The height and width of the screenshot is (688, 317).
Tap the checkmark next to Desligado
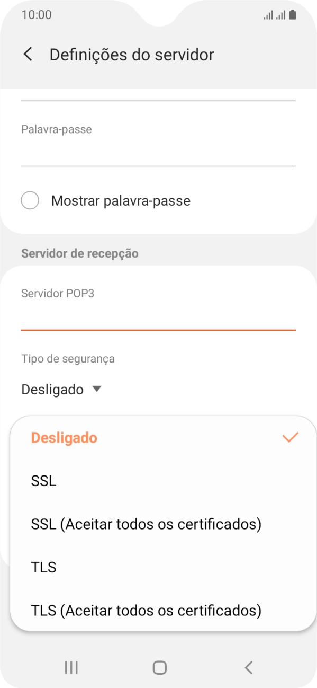(290, 437)
